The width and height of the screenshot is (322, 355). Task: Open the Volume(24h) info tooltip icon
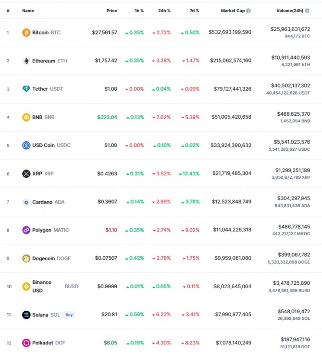point(307,11)
